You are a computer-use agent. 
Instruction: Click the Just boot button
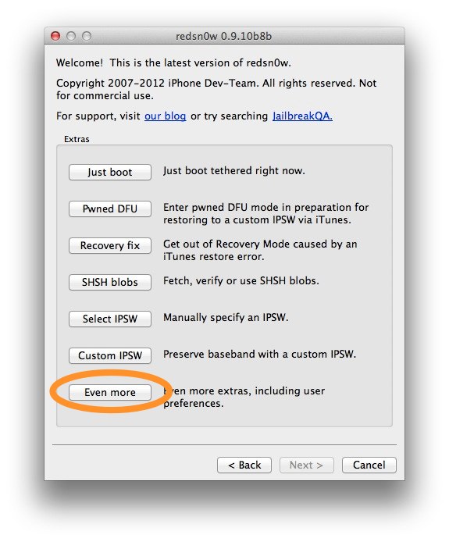(x=110, y=172)
